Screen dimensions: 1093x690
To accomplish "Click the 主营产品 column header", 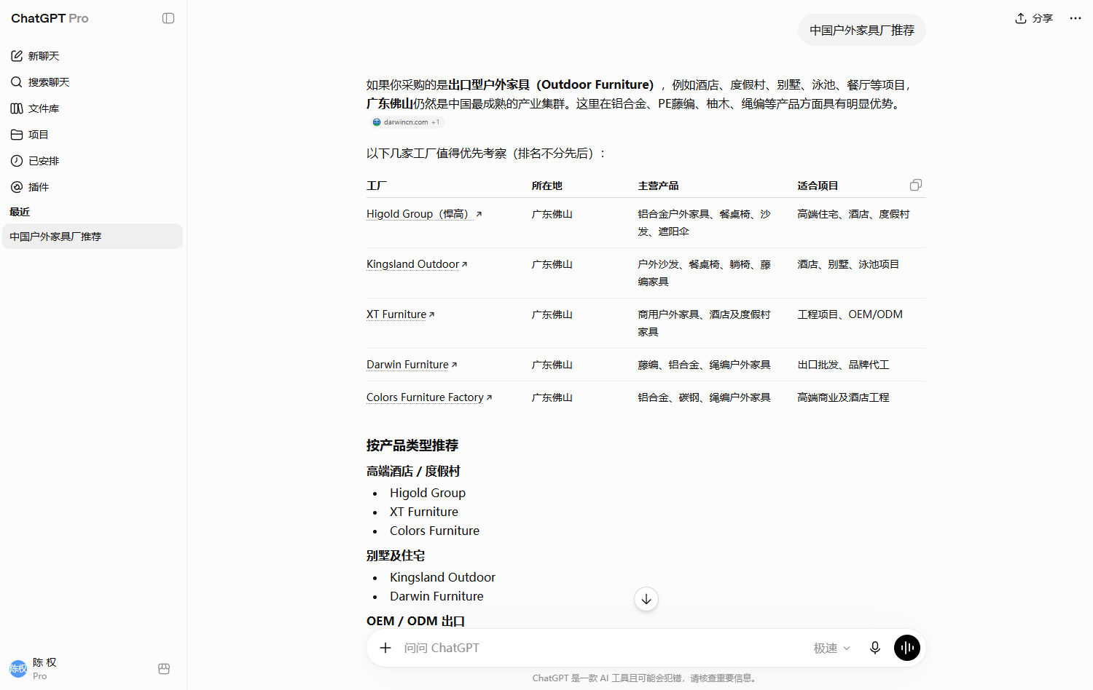I will point(659,186).
